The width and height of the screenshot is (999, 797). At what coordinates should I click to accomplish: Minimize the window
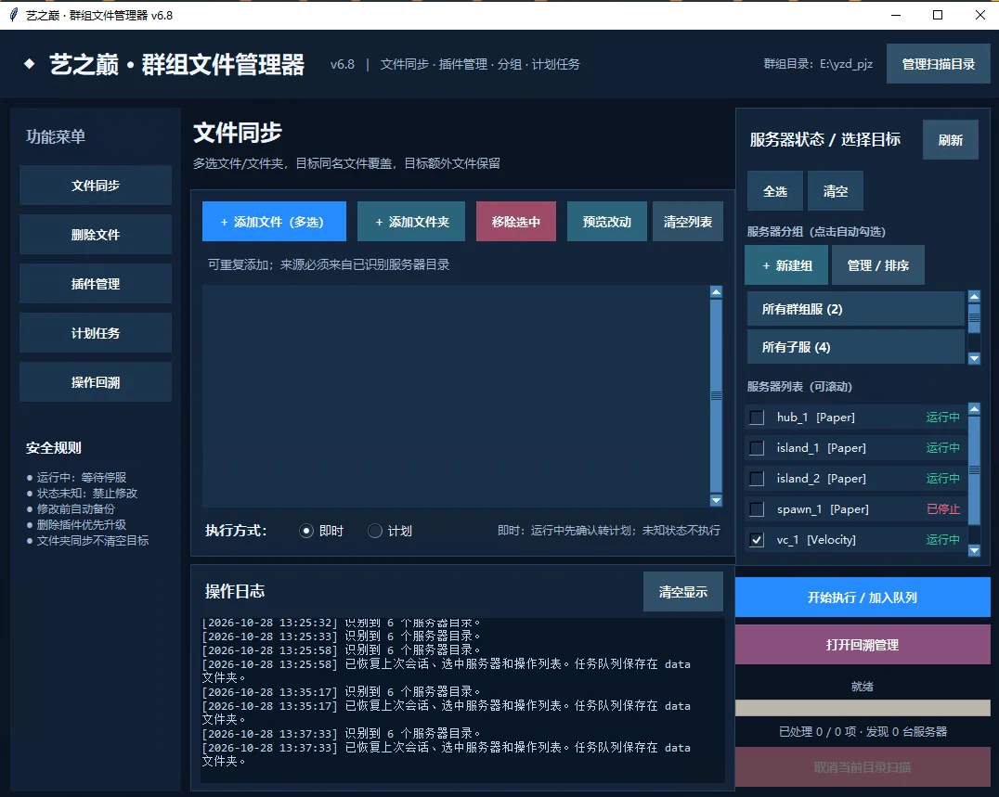click(x=896, y=15)
